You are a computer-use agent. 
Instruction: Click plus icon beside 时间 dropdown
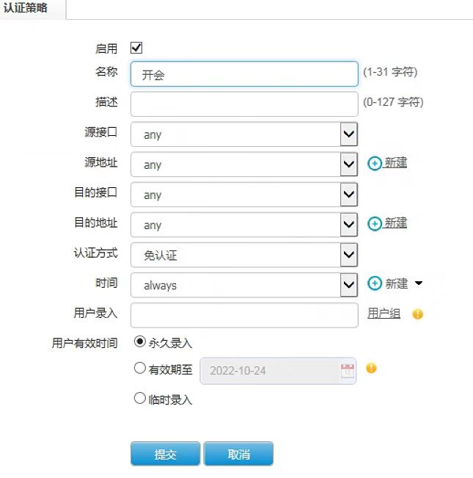(375, 283)
